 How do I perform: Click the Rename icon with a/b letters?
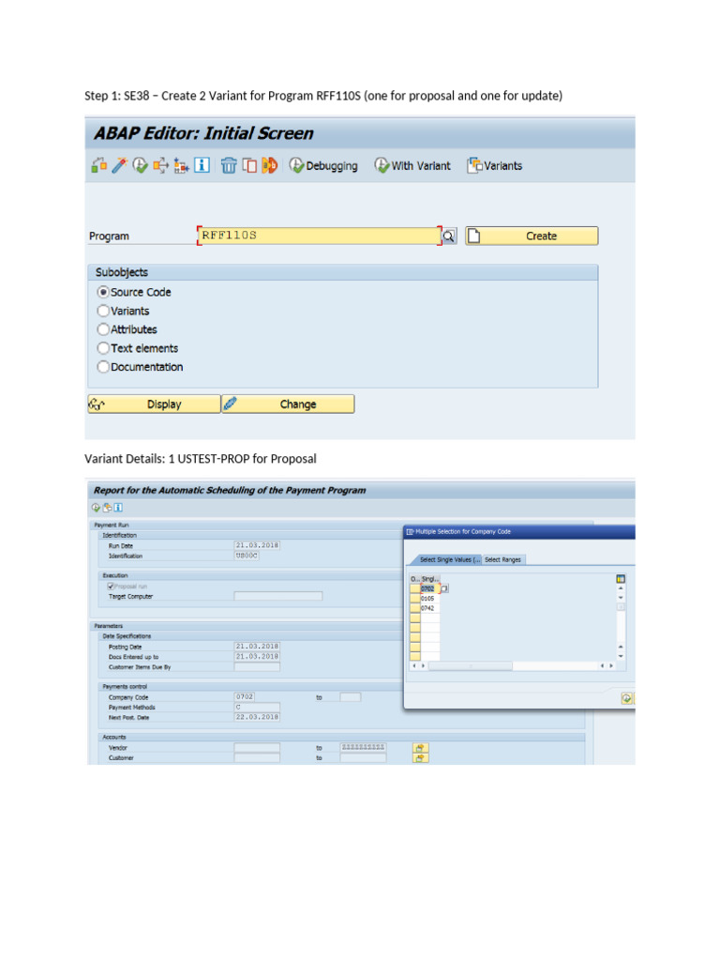coord(269,165)
